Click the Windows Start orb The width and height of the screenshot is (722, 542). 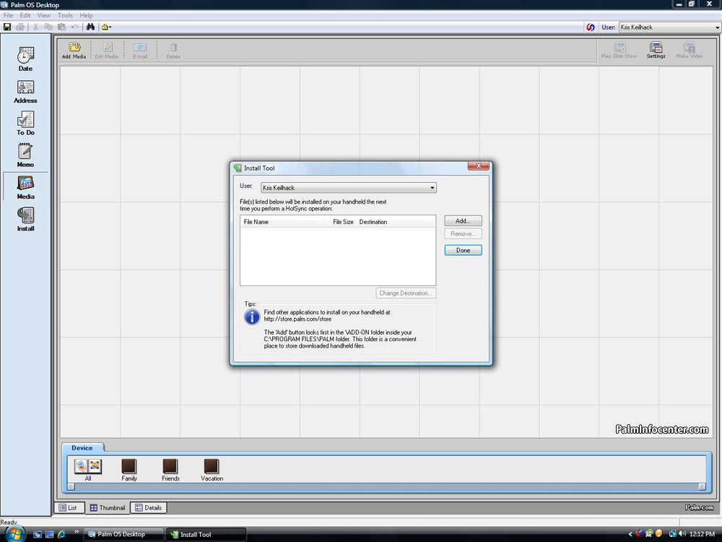coord(14,534)
